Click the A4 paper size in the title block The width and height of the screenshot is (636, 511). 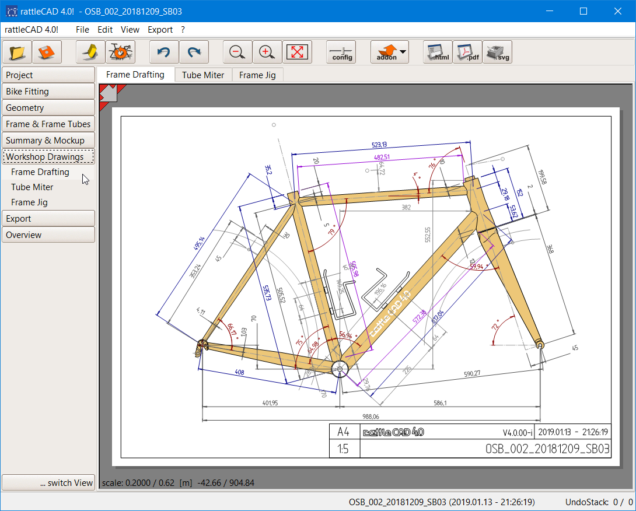point(343,432)
